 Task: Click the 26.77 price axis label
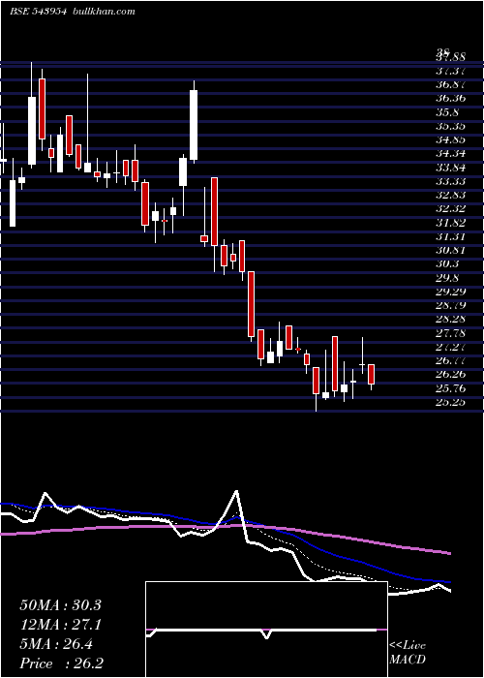tap(450, 360)
